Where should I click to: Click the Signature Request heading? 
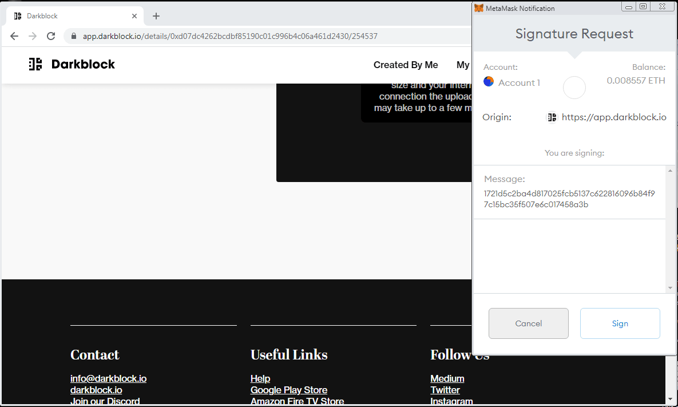[x=574, y=34]
